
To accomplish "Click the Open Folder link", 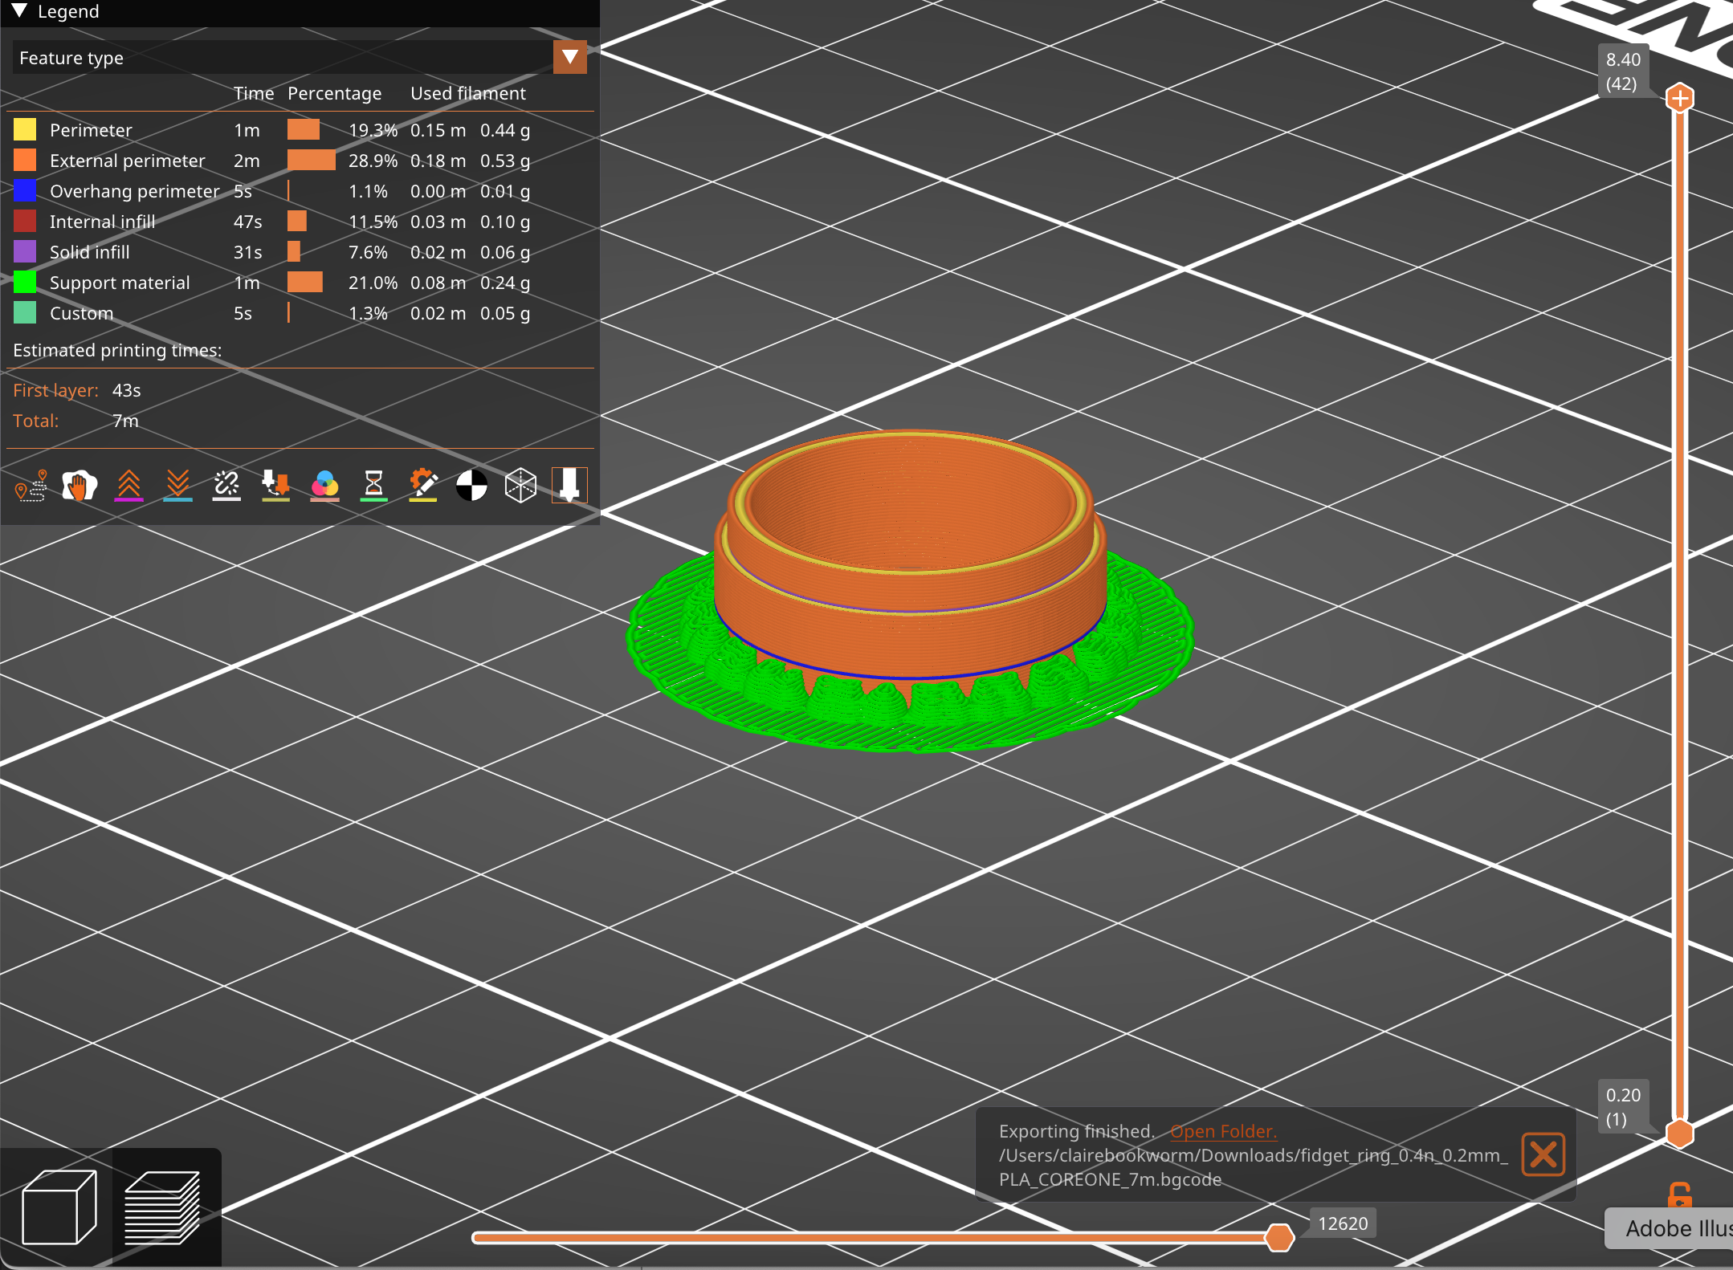I will (x=1224, y=1130).
